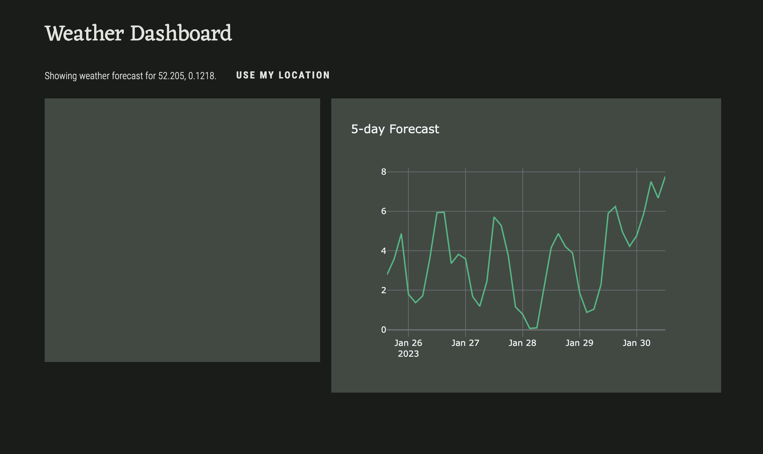Screen dimensions: 763x454
Task: Click the Jan 28 x-axis label
Action: (522, 343)
